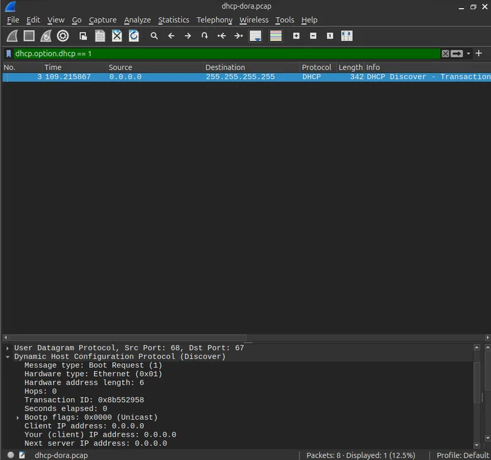Open the Wireless menu

[x=254, y=20]
